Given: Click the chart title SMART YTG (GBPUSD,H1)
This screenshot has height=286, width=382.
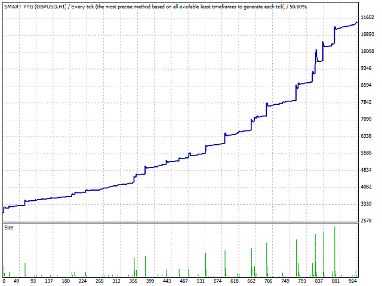Looking at the screenshot, I should tap(35, 7).
